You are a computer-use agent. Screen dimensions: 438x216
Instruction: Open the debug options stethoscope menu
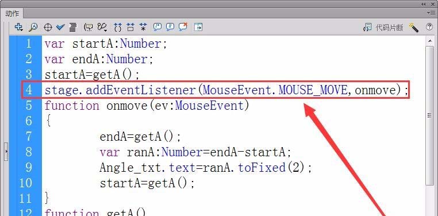click(102, 28)
